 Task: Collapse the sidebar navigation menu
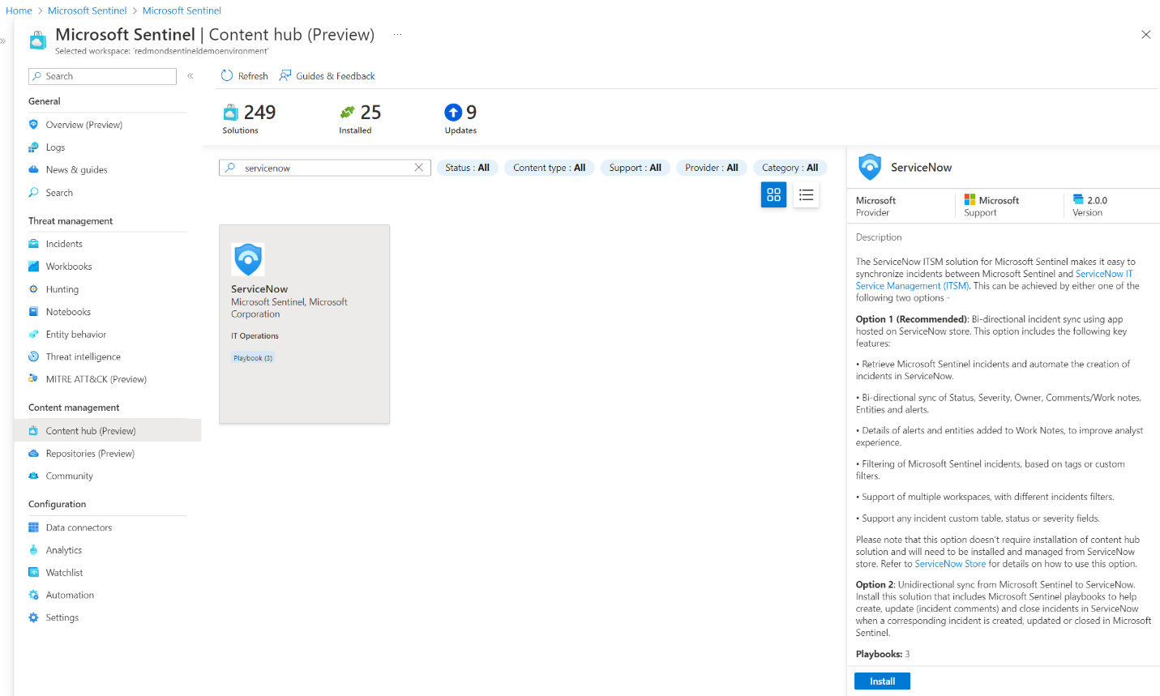tap(190, 76)
